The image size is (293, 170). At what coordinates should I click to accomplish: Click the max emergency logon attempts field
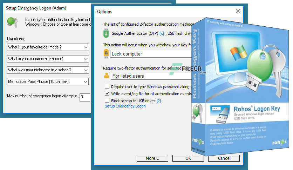(85, 97)
